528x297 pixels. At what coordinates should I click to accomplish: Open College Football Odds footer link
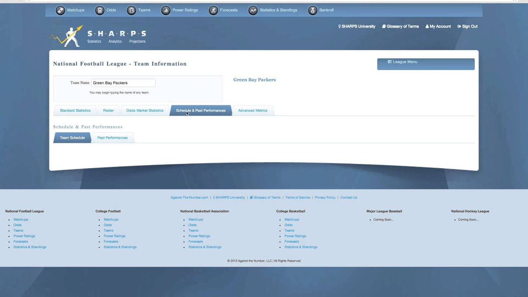click(x=108, y=225)
